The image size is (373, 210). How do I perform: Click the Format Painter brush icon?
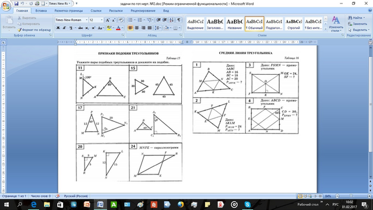coord(19,30)
